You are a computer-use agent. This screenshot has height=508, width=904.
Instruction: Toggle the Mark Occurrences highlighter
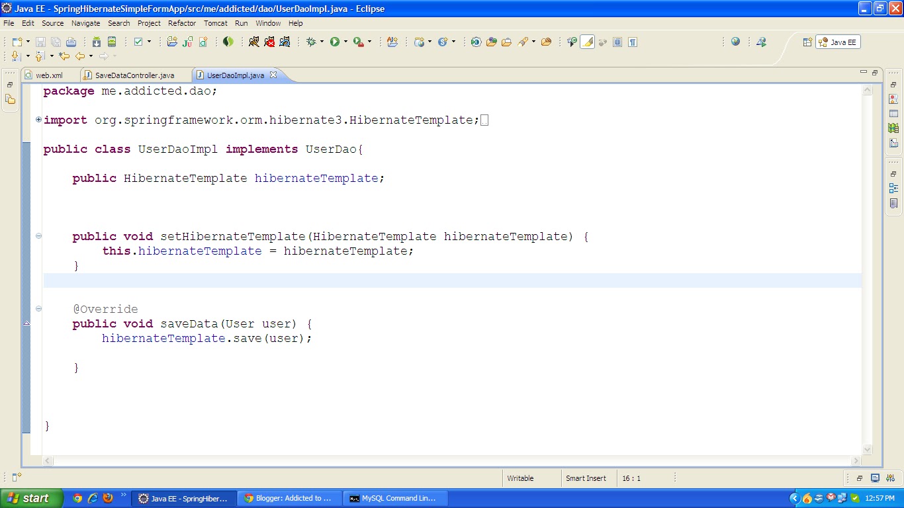click(x=588, y=42)
